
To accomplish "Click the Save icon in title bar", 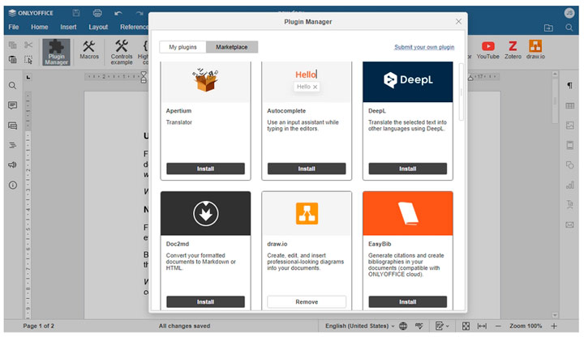I will point(76,13).
